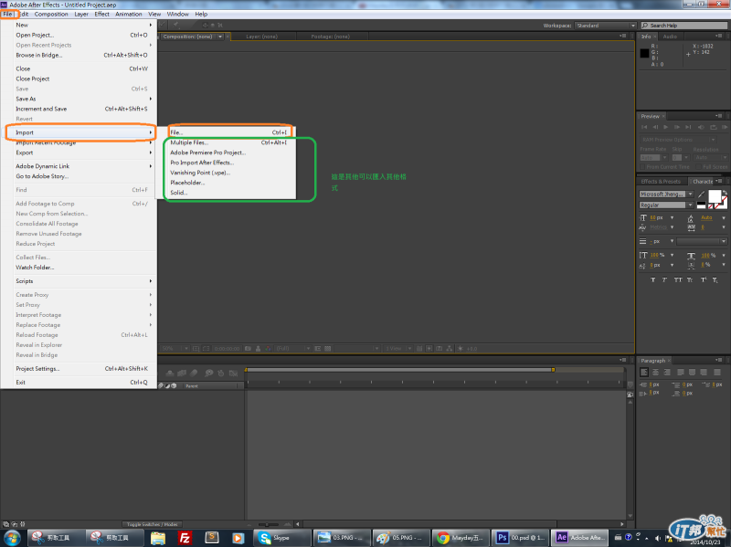Viewport: 731px width, 547px height.
Task: Click the Windows Start button
Action: click(x=13, y=538)
